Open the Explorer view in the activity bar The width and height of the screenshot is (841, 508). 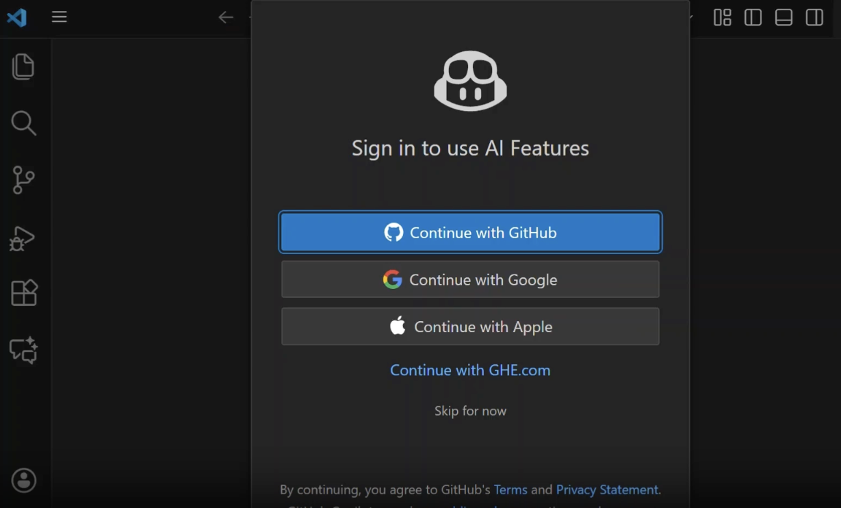24,66
